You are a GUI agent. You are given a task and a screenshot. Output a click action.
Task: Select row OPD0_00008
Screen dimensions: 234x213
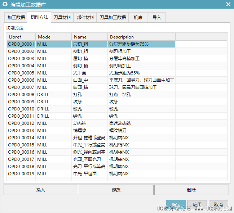[91, 94]
